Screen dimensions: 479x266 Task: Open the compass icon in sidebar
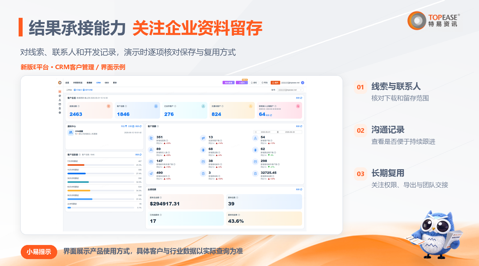[x=60, y=96]
